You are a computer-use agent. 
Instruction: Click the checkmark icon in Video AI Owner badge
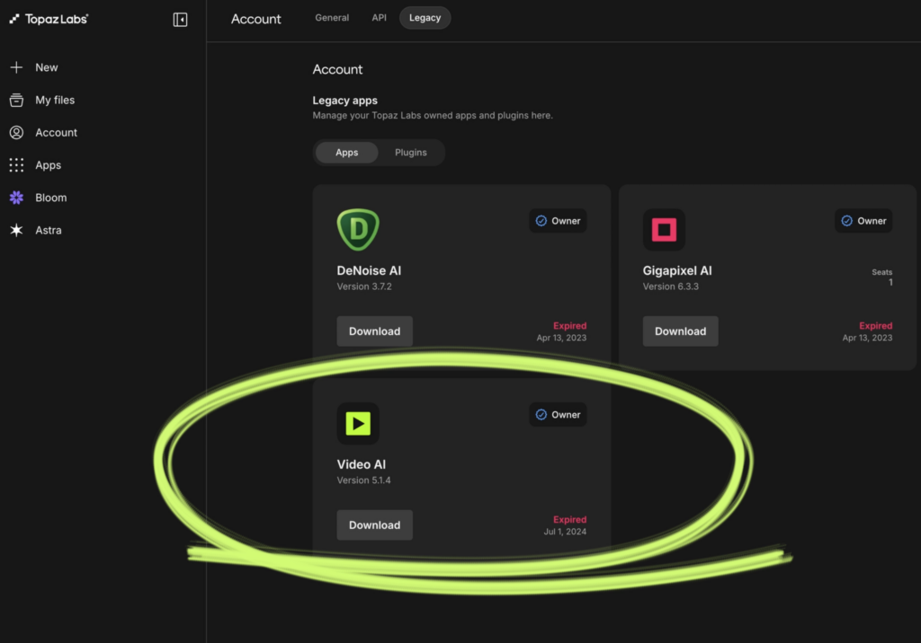coord(541,414)
